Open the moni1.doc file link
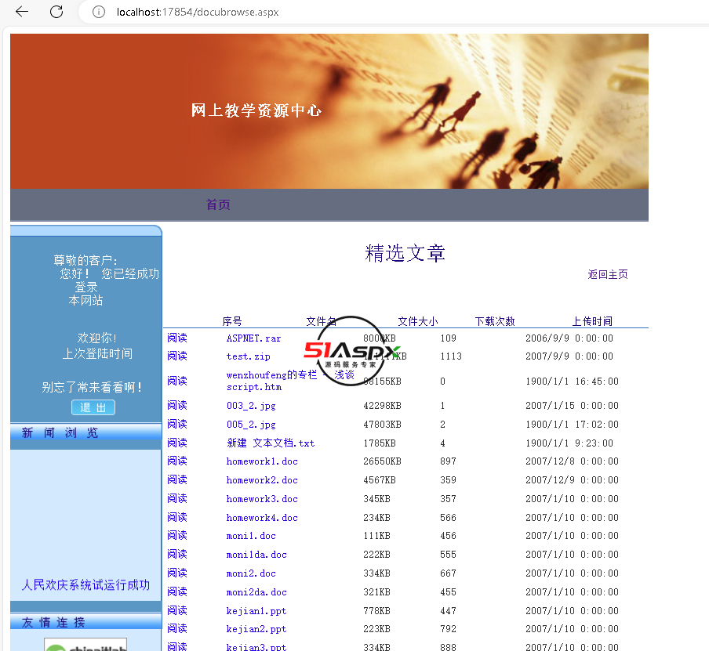Viewport: 709px width, 651px height. point(251,536)
